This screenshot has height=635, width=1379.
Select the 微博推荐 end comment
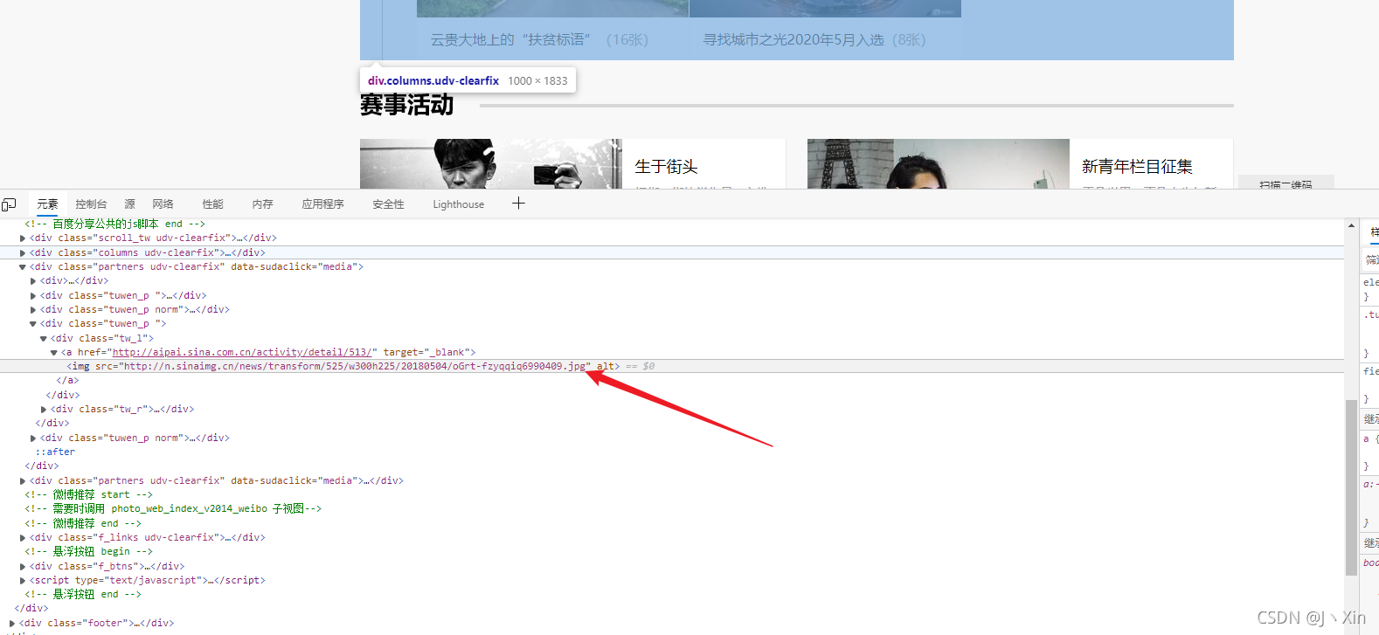pos(83,523)
